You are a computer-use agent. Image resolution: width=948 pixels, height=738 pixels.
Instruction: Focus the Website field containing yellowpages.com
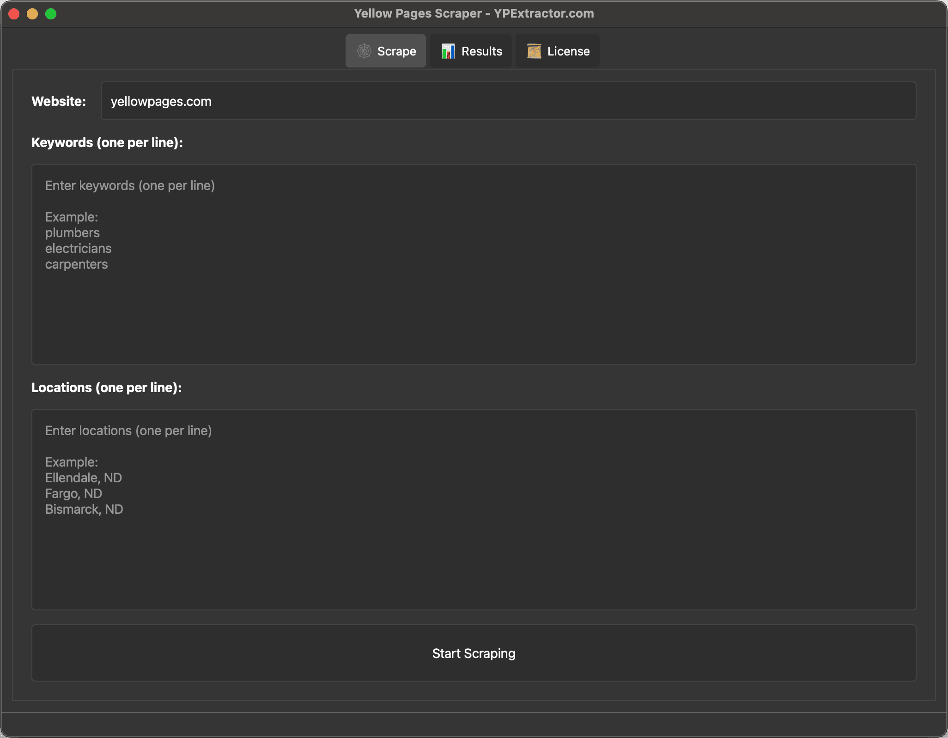508,101
